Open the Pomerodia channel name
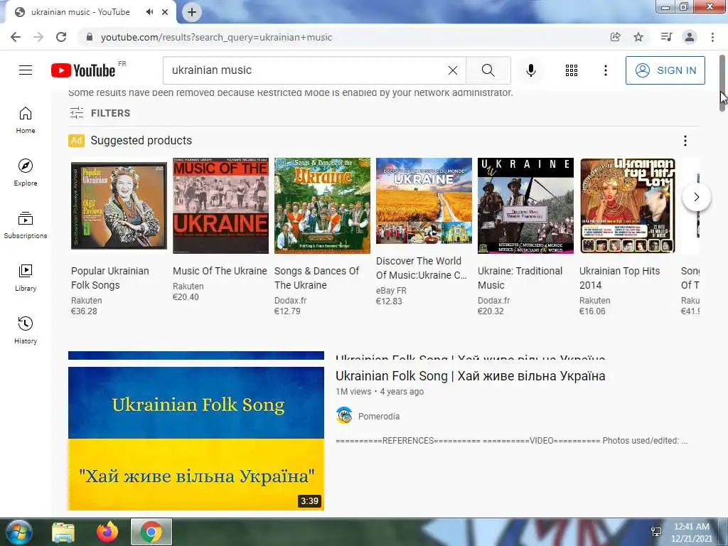The height and width of the screenshot is (546, 728). pyautogui.click(x=379, y=416)
